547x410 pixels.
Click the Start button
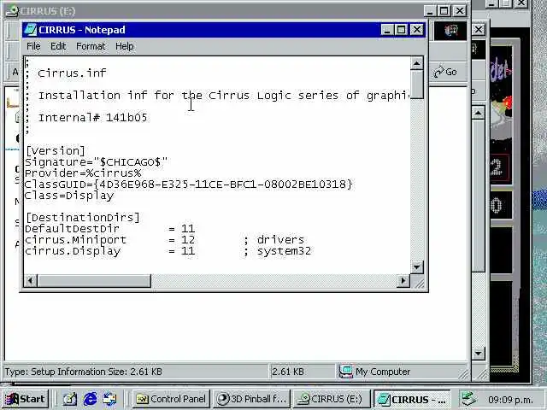click(25, 399)
